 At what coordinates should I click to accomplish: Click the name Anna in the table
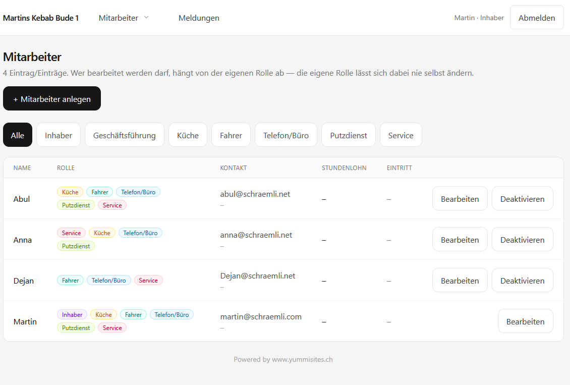(x=23, y=240)
